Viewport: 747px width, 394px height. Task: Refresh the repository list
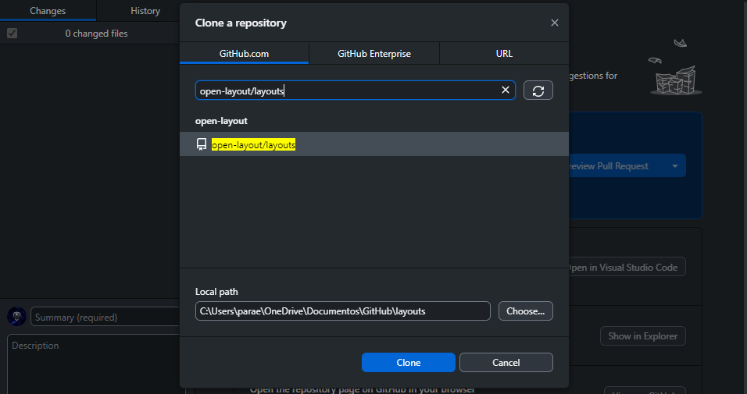pyautogui.click(x=538, y=91)
